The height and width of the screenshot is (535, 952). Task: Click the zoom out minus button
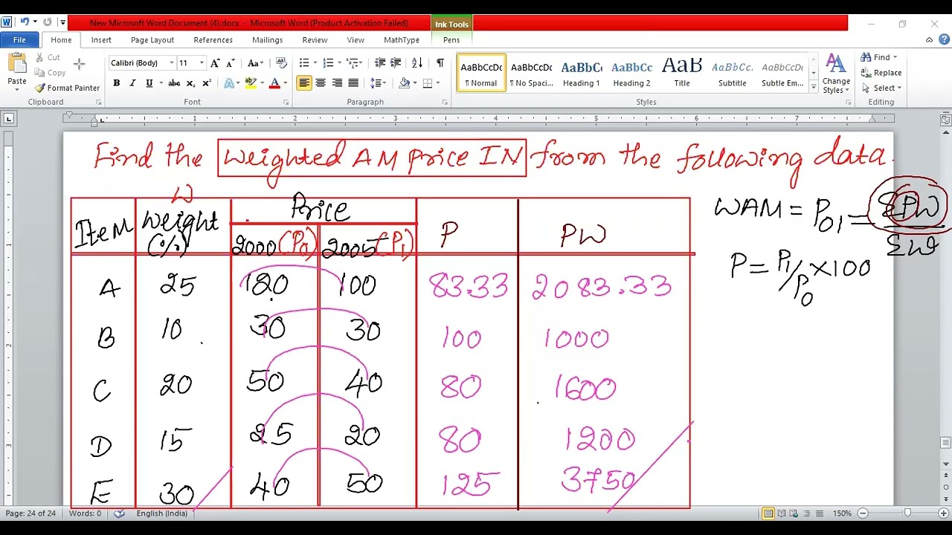click(863, 513)
